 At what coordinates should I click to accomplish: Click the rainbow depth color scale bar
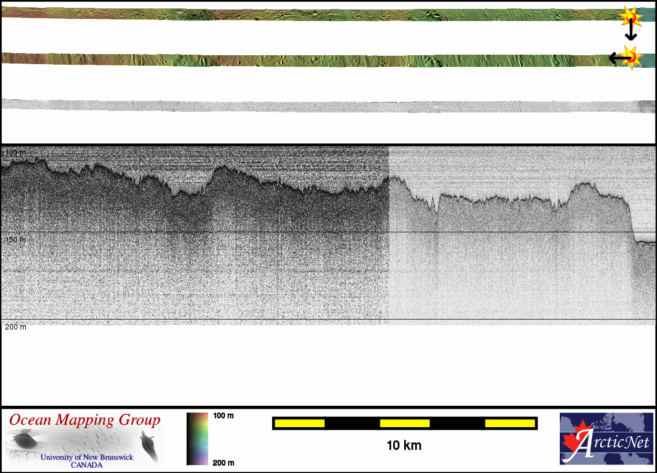(x=197, y=439)
